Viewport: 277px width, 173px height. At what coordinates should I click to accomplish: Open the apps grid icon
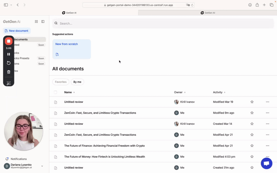(x=36, y=22)
